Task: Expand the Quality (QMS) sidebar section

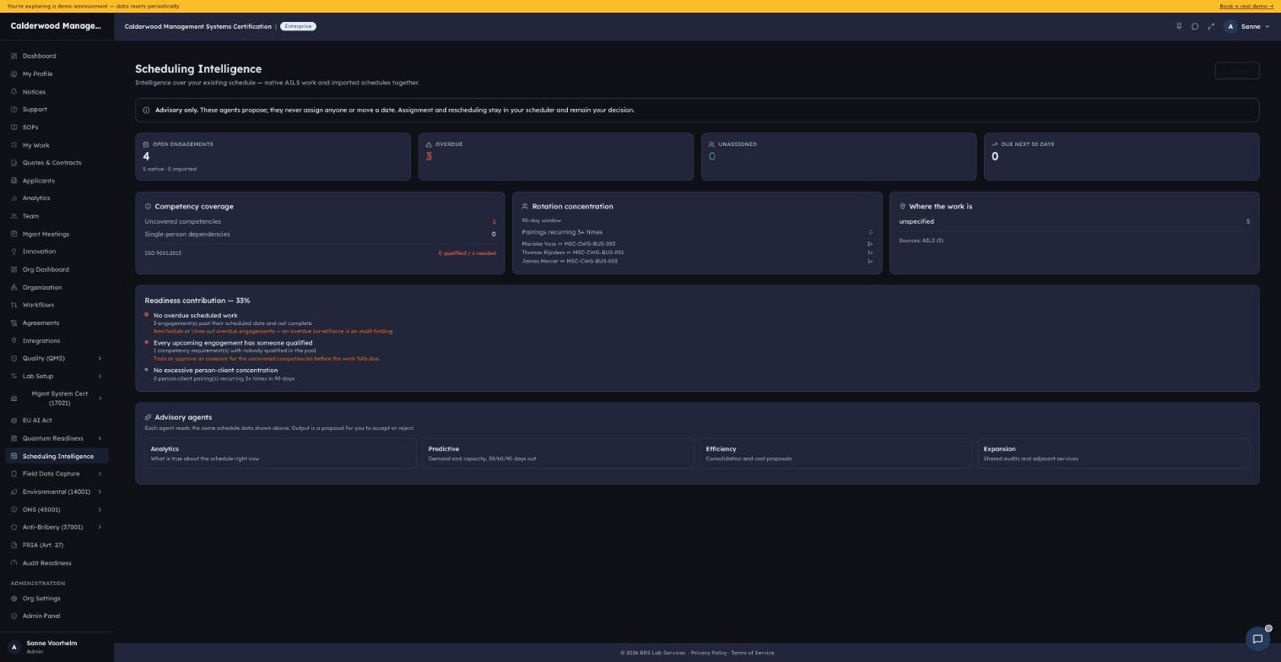Action: 57,358
